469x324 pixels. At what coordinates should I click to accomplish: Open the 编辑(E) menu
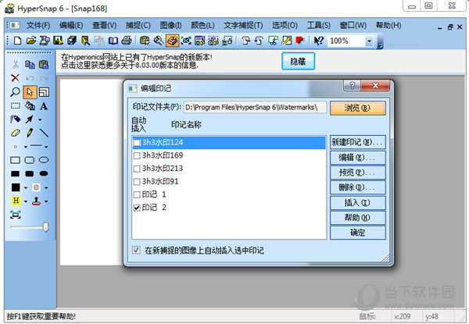click(71, 26)
